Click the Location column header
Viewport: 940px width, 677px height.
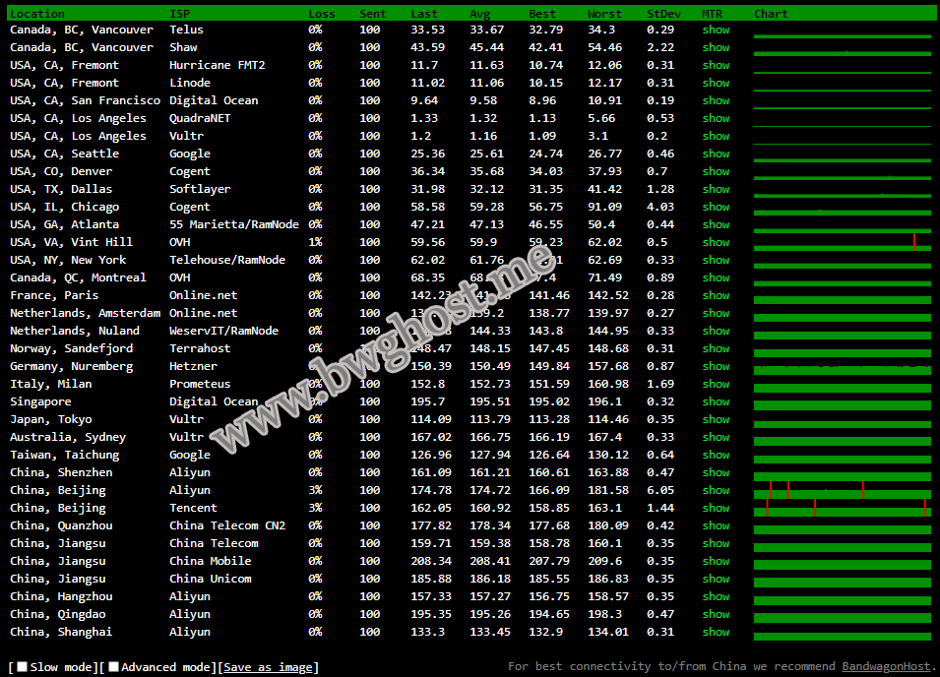37,13
